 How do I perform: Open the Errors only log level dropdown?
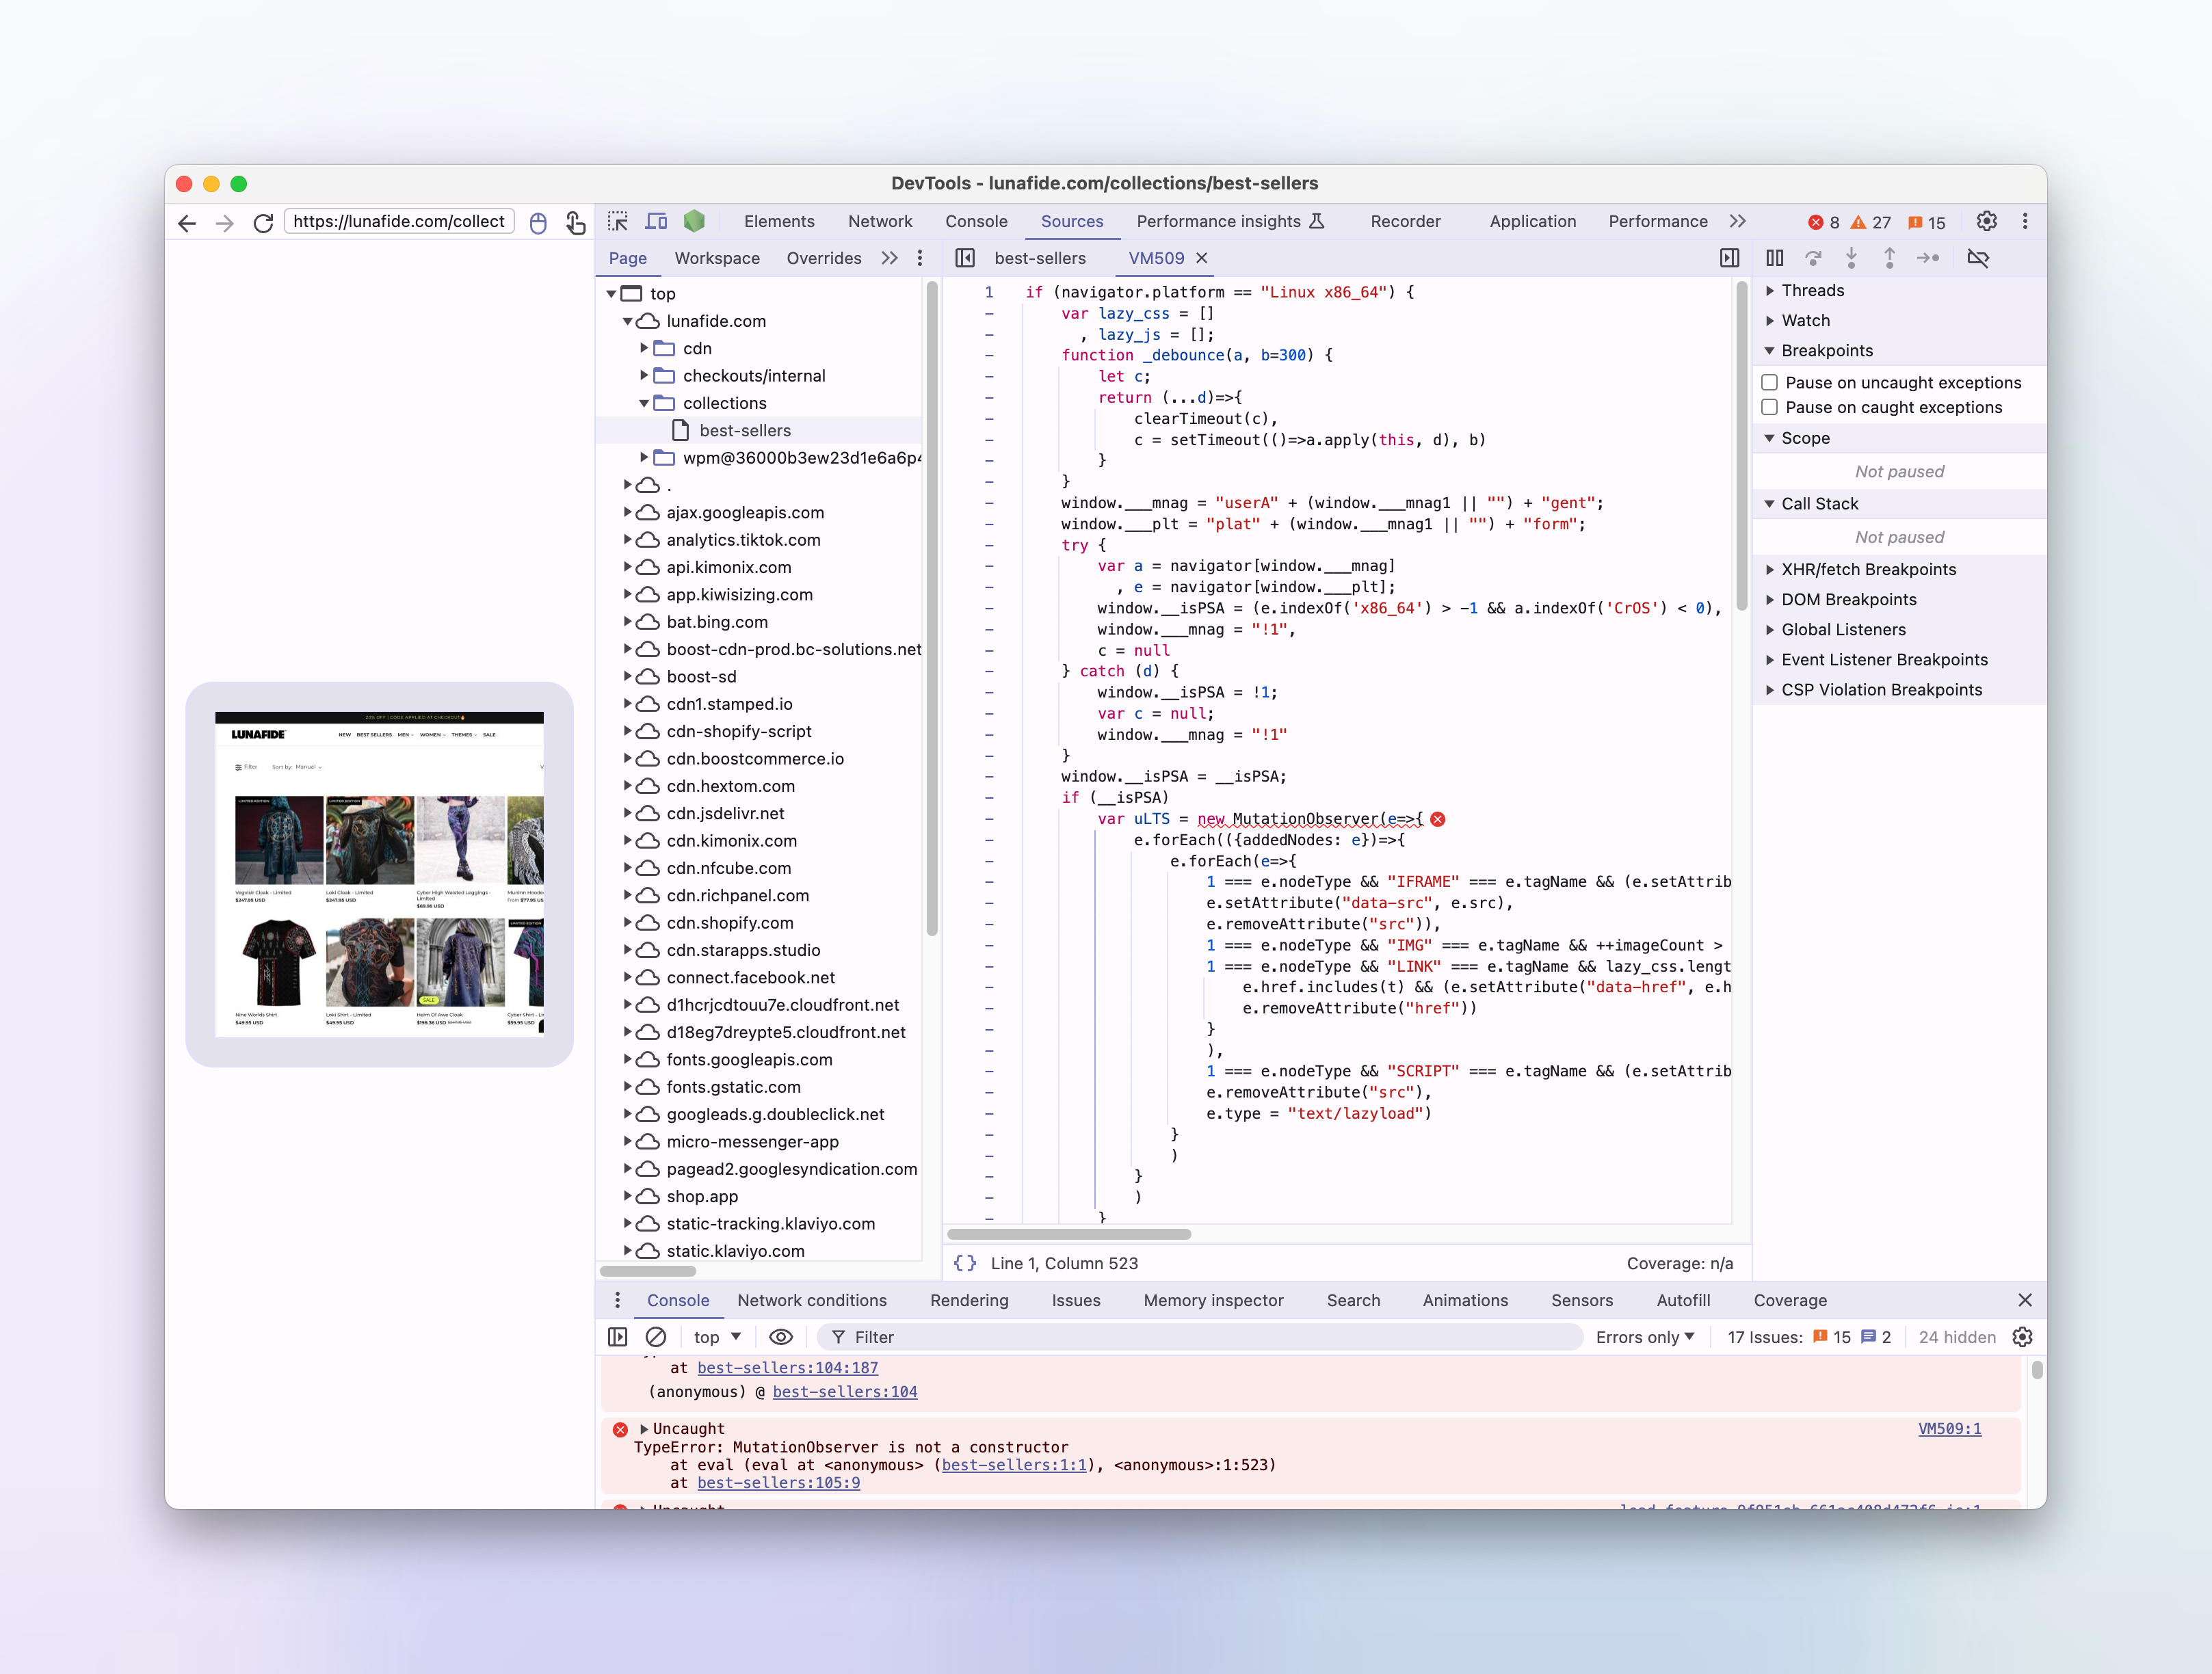[x=1644, y=1337]
